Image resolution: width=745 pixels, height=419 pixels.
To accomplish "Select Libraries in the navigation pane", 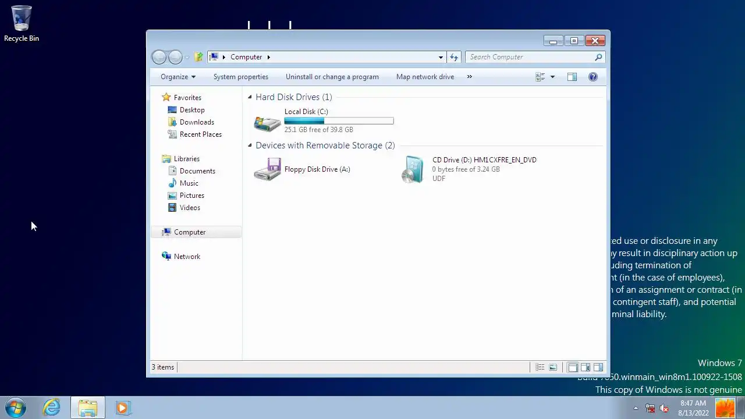I will (x=187, y=159).
